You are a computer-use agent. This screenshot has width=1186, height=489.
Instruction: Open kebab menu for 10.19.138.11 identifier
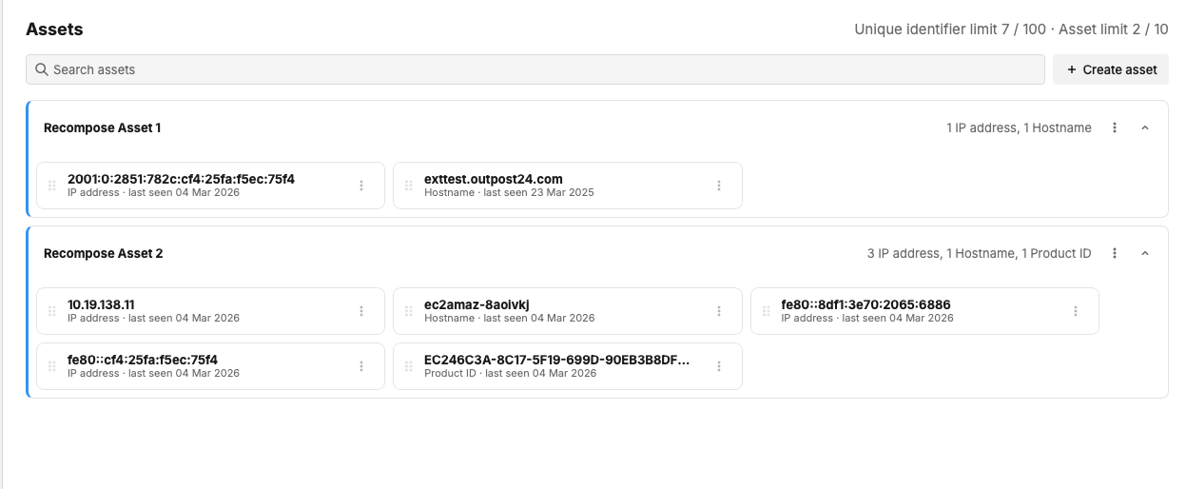[x=361, y=311]
